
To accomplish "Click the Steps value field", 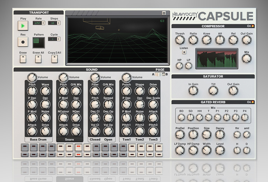I will pos(53,23).
